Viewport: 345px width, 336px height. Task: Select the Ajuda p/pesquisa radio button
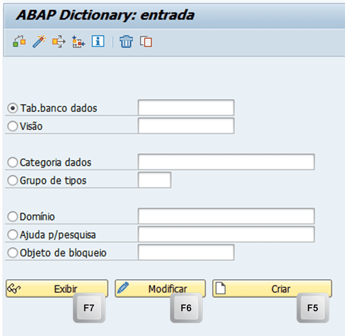click(x=13, y=235)
